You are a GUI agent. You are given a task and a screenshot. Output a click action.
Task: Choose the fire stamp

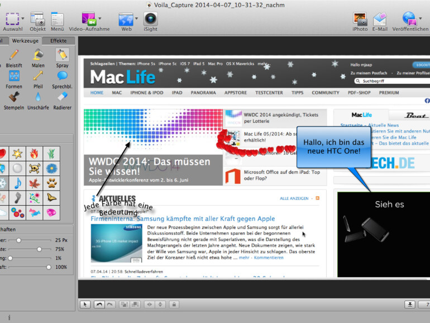[34, 154]
